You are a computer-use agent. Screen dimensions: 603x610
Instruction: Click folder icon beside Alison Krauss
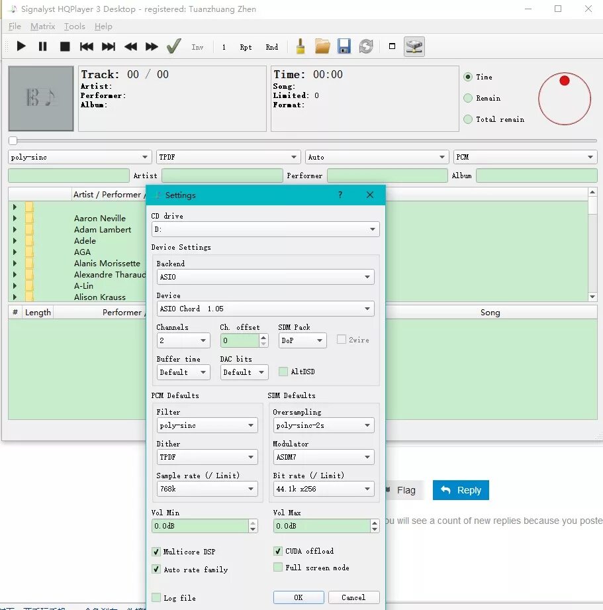[29, 297]
